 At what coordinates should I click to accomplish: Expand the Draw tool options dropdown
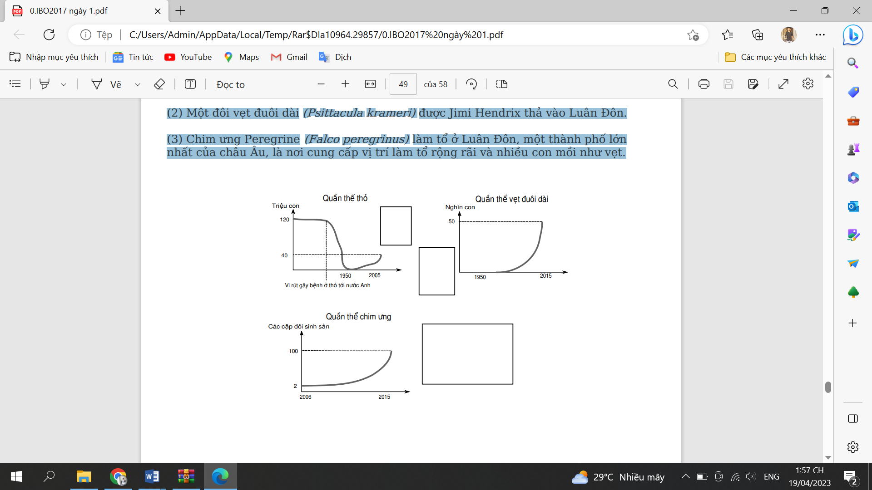[137, 84]
